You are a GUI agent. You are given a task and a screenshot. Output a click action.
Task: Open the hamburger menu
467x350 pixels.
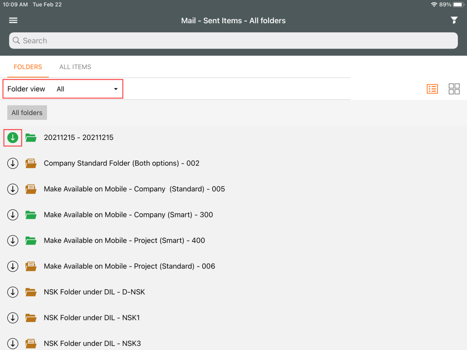pyautogui.click(x=13, y=20)
